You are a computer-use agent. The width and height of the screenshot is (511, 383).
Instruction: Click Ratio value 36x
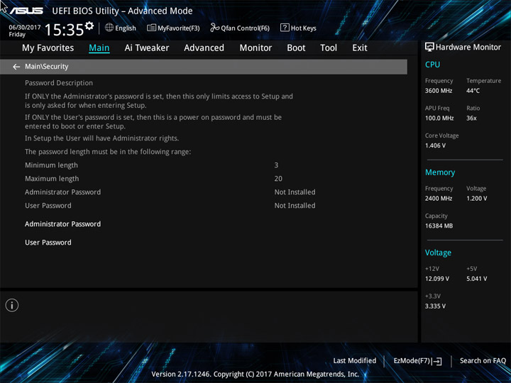click(x=471, y=118)
